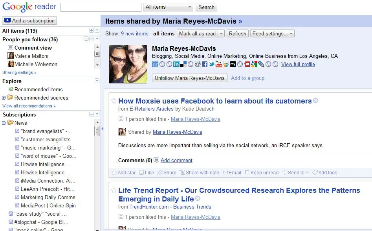Open the Send to dropdown menu
Viewport: 372px width, 231px height.
pos(295,172)
